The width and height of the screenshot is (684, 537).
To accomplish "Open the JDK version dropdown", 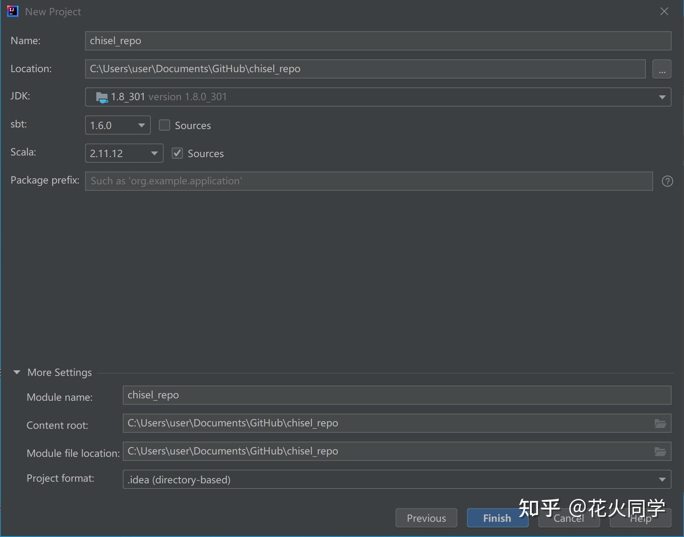I will click(x=378, y=97).
